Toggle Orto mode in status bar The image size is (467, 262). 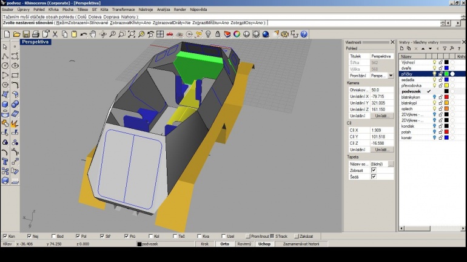click(224, 244)
